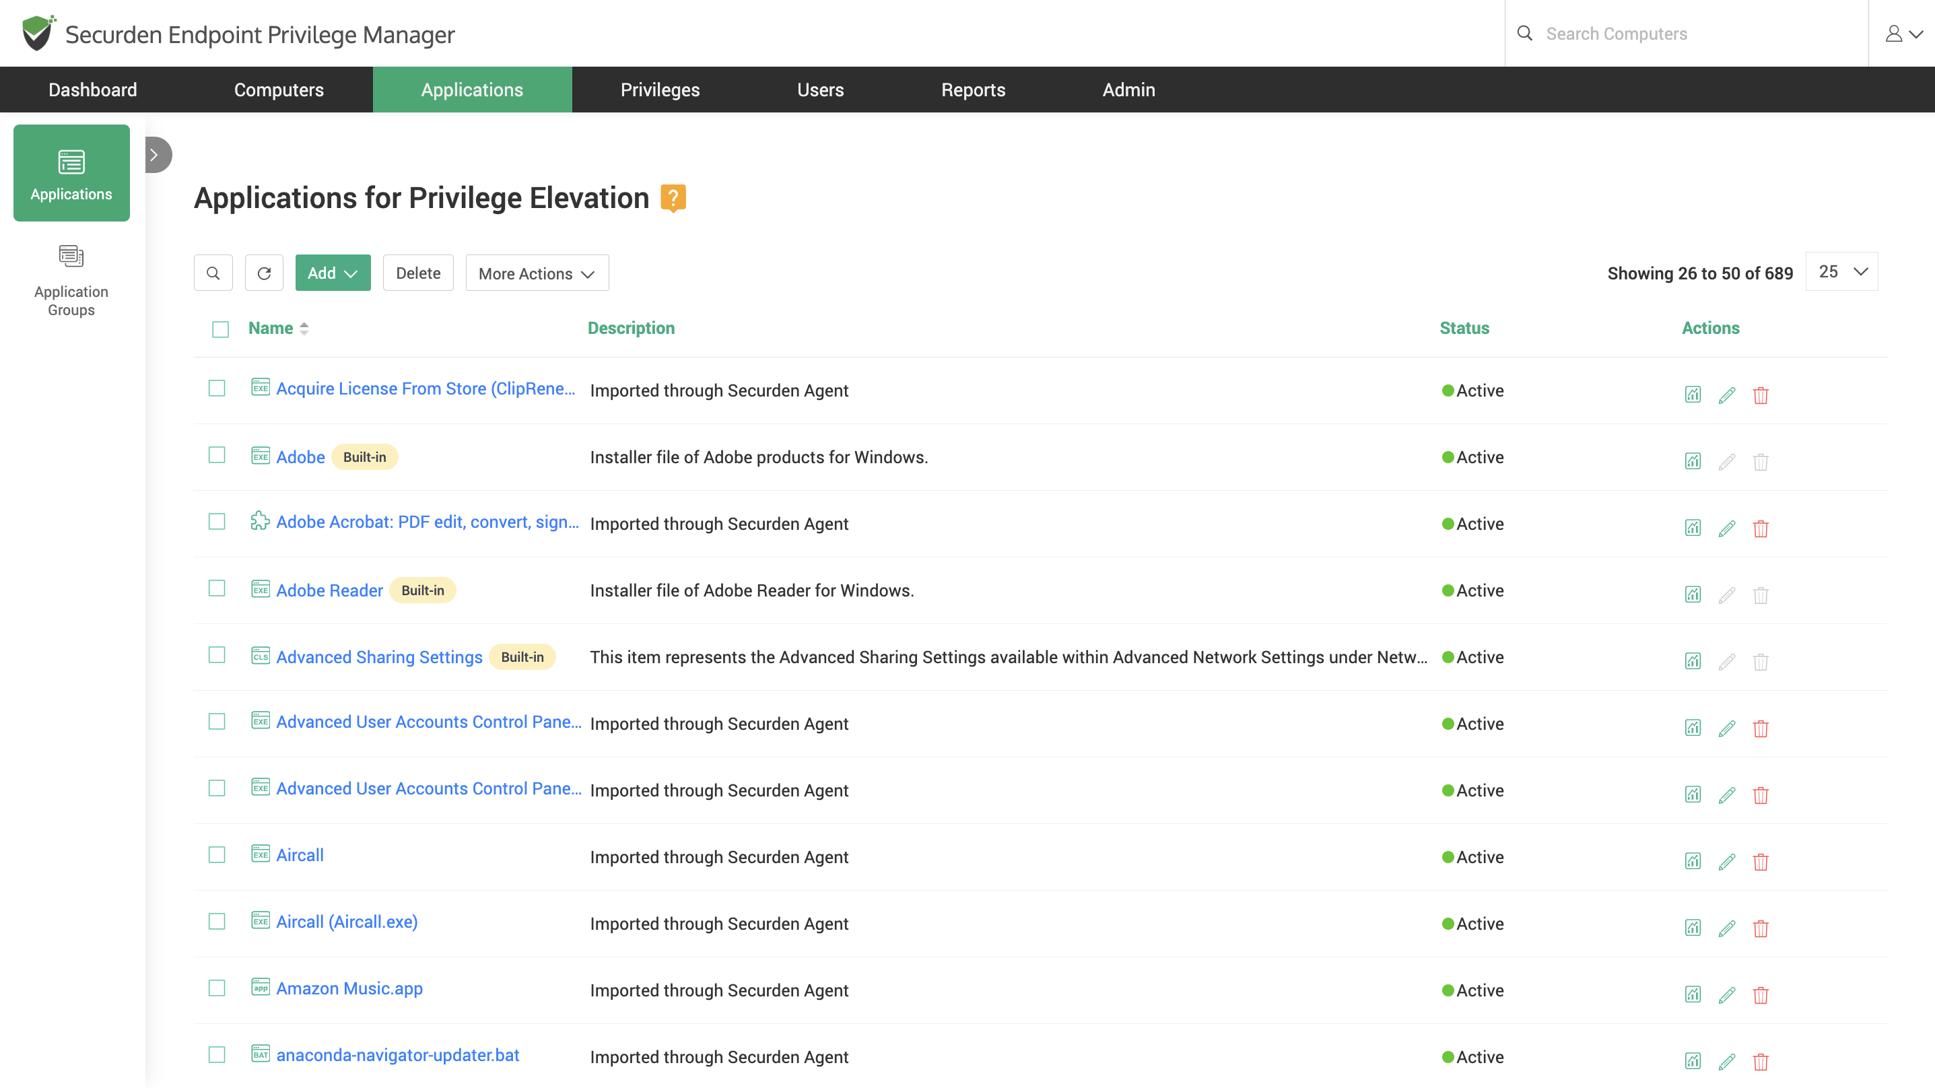Select the Adobe Reader row checkbox
1935x1088 pixels.
(217, 588)
